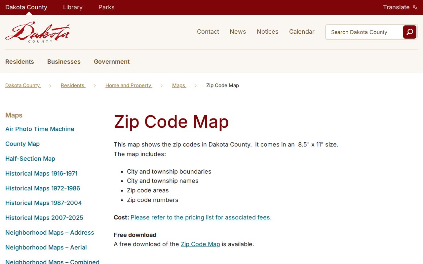Viewport: 423px width, 264px height.
Task: Open Historical Maps 1916-1971
Action: click(x=41, y=174)
